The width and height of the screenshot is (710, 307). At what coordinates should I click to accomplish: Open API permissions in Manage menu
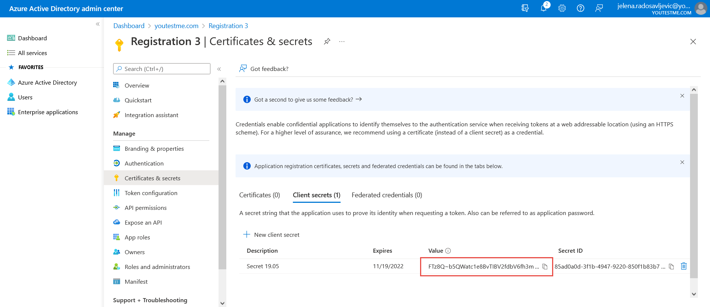[145, 208]
